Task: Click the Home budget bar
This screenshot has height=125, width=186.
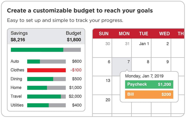Action: tap(46, 88)
